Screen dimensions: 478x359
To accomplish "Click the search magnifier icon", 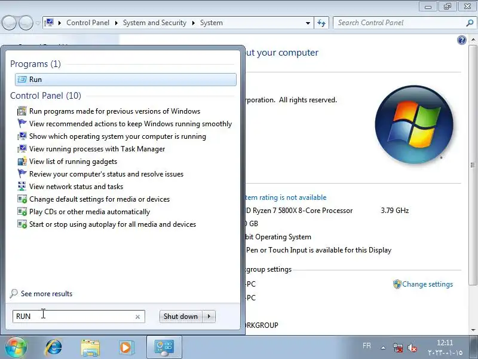I will (470, 23).
